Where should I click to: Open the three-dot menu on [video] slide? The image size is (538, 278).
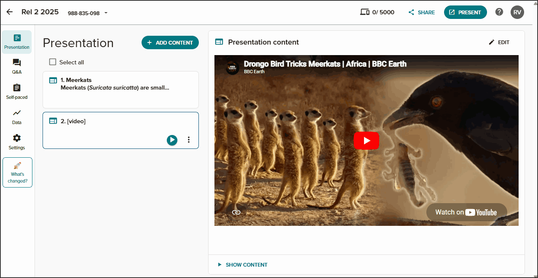tap(189, 140)
